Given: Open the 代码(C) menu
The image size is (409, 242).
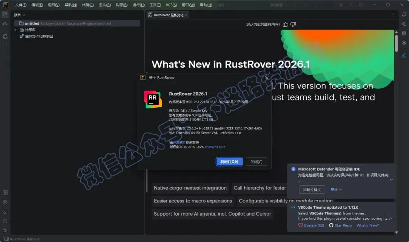Looking at the screenshot, I should click(87, 5).
